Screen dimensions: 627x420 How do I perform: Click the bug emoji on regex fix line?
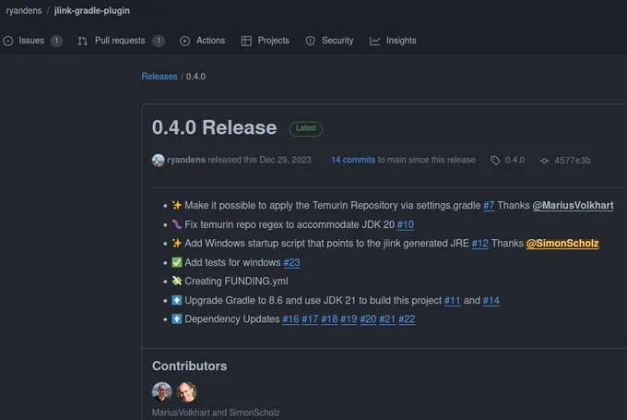point(177,224)
